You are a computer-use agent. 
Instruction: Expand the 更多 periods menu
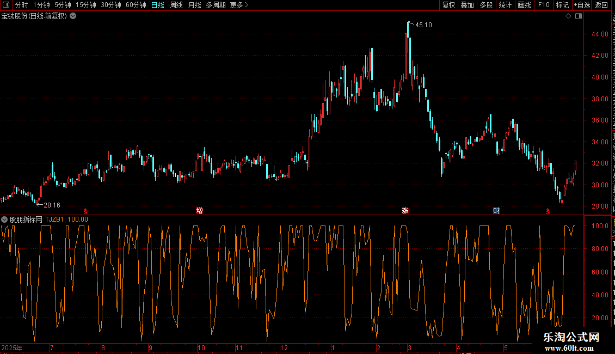239,5
